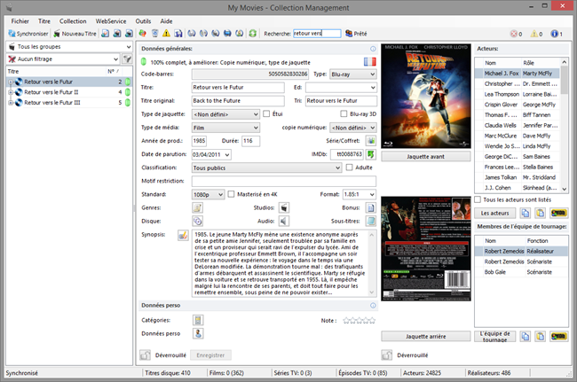This screenshot has height=382, width=577.
Task: Click the red error counter icon
Action: click(514, 34)
